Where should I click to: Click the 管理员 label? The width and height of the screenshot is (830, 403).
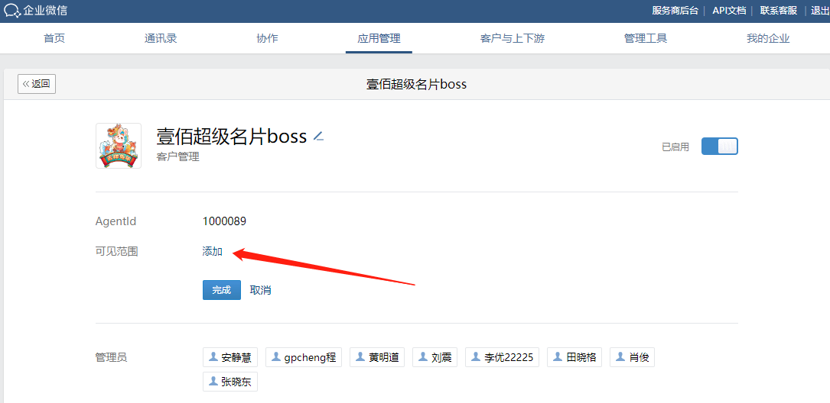point(111,357)
